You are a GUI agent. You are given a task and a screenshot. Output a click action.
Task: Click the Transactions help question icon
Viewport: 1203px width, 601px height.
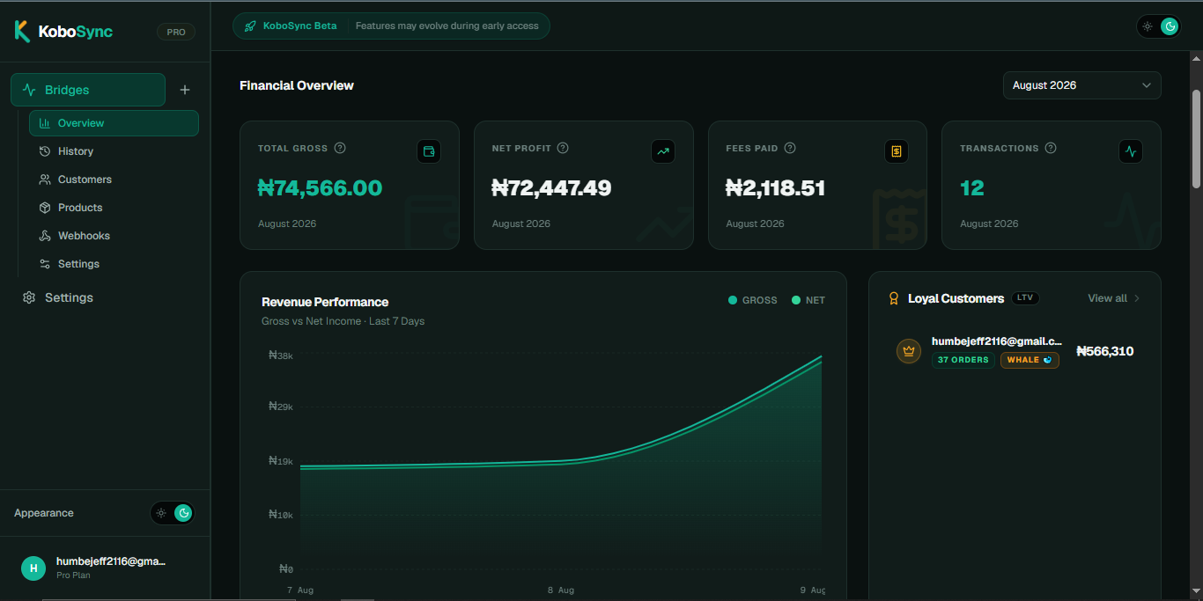point(1051,148)
